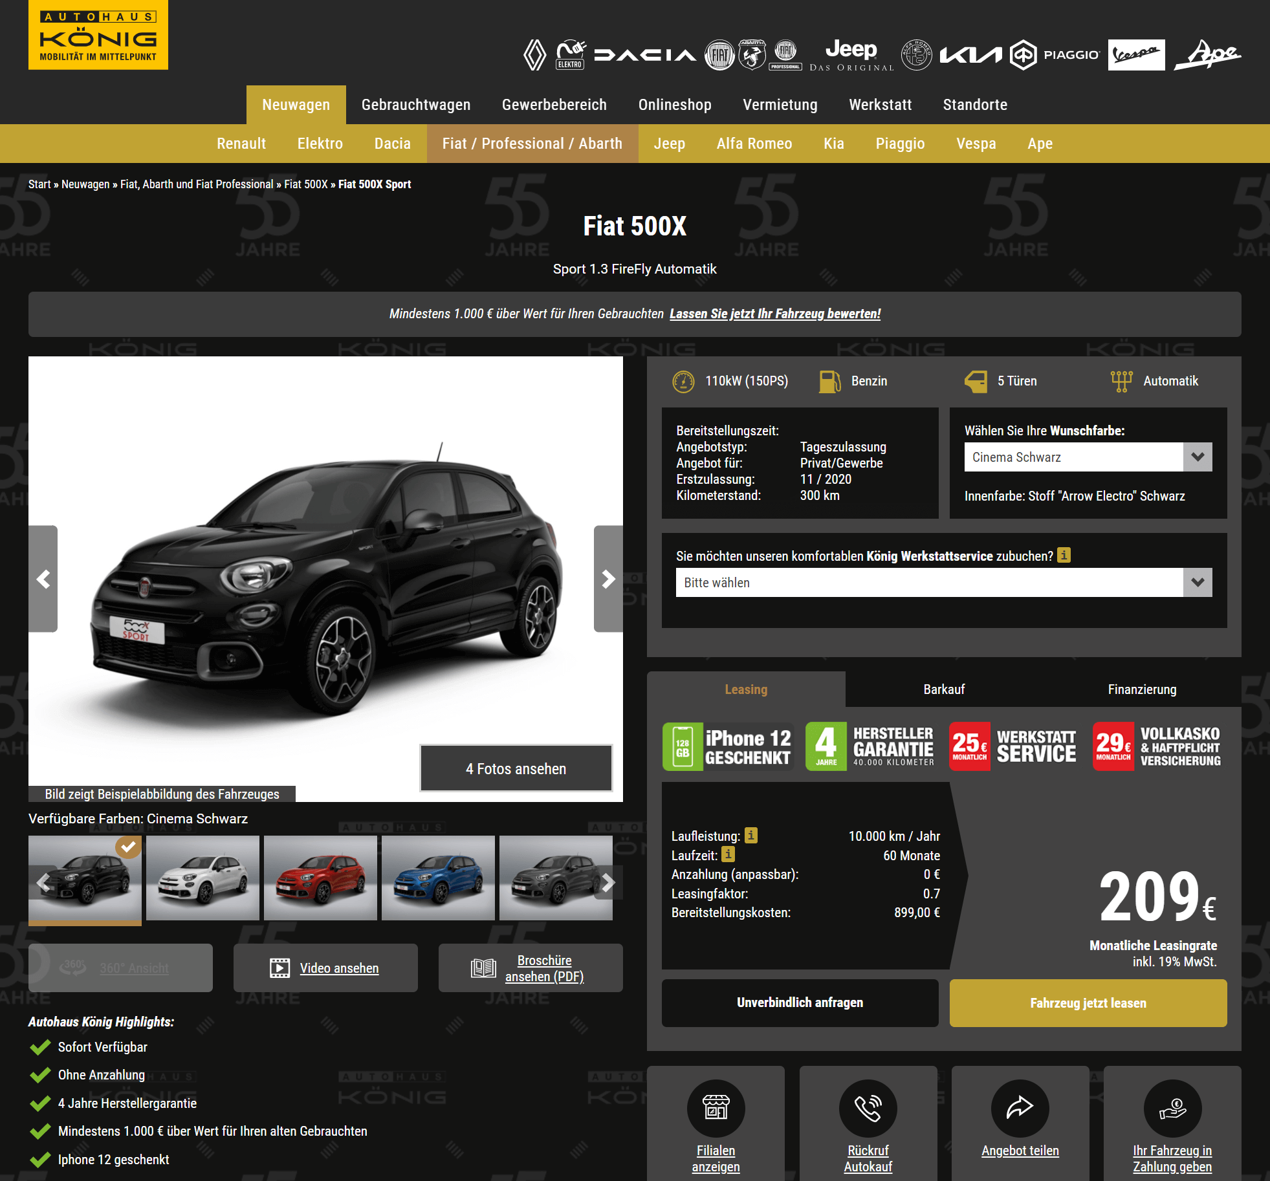Click the Elektro plug brand logo
The width and height of the screenshot is (1270, 1181).
pyautogui.click(x=571, y=55)
